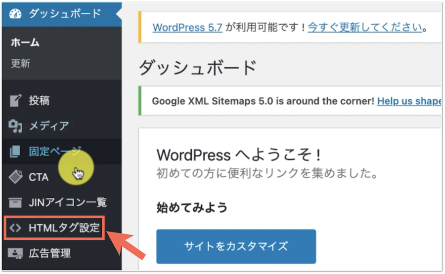
Task: Click the archive box icon beside JINアイコン一覧
Action: [16, 202]
